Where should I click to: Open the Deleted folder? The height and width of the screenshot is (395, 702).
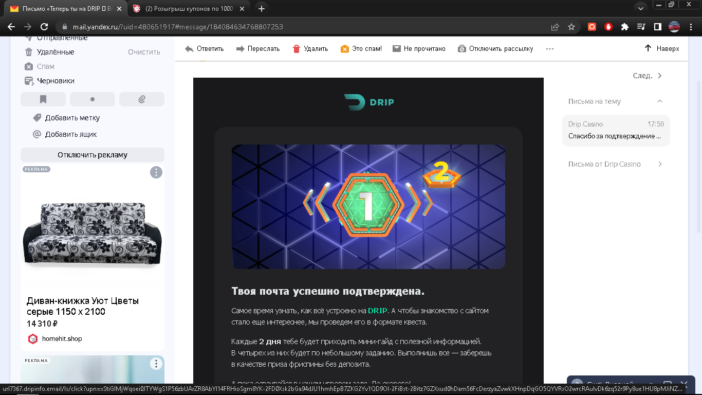56,52
